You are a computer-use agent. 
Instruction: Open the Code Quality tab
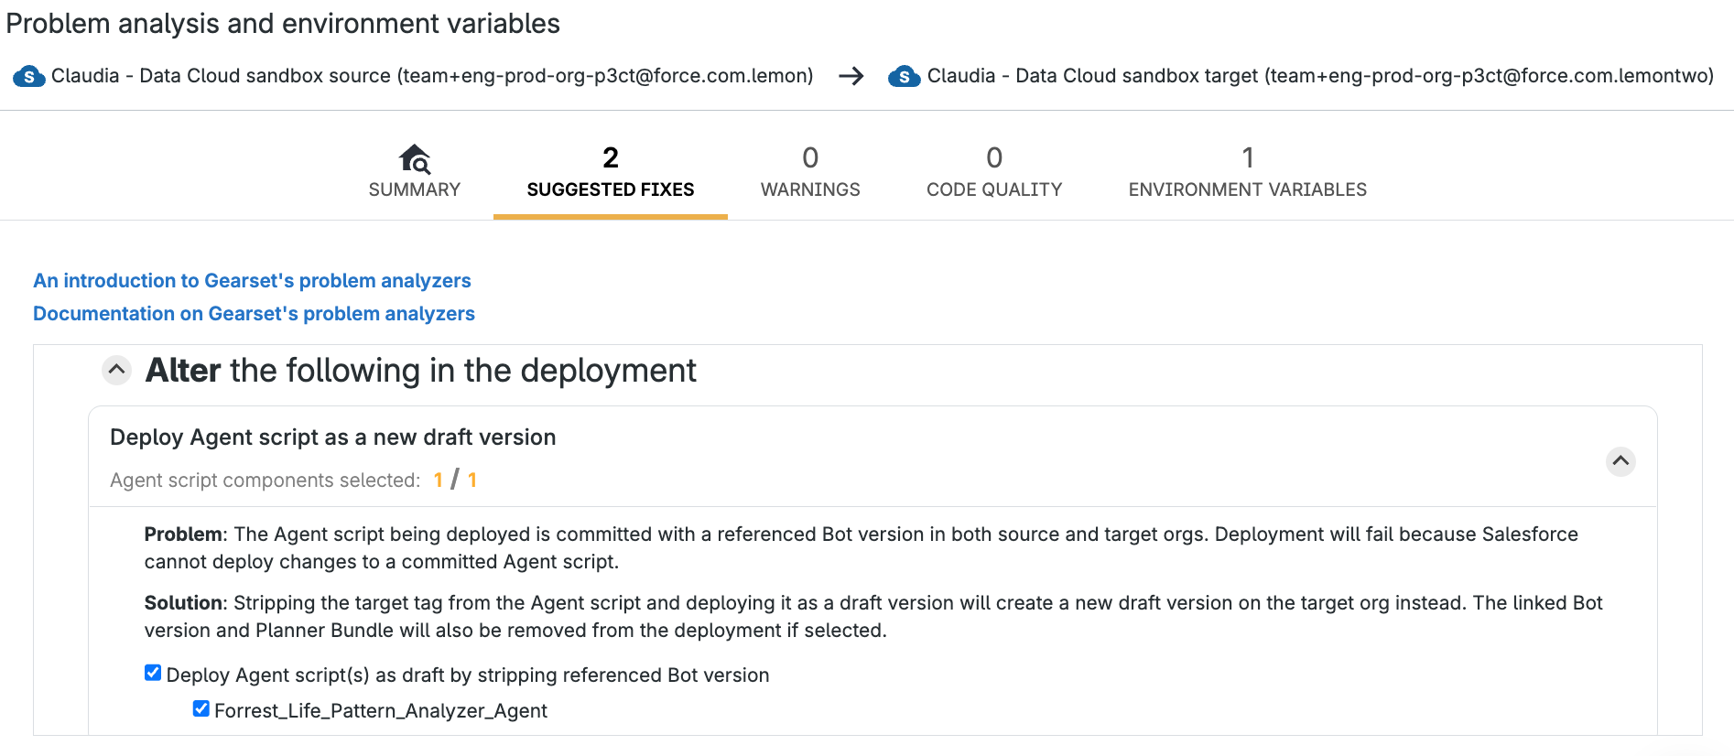coord(994,172)
